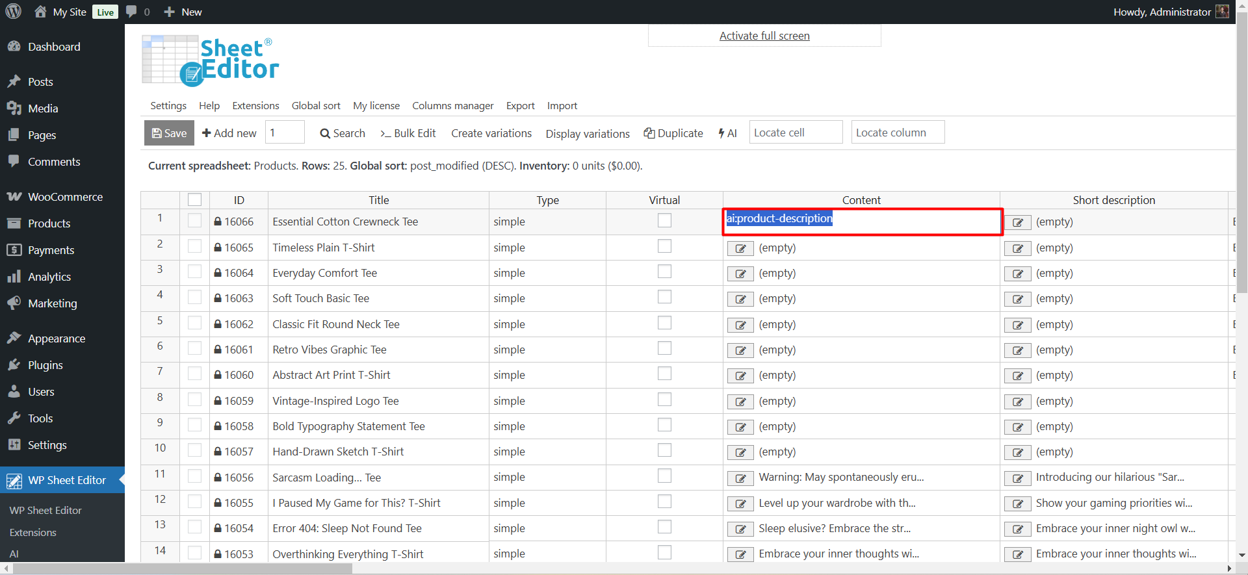1248x575 pixels.
Task: Open the Export menu
Action: click(521, 105)
